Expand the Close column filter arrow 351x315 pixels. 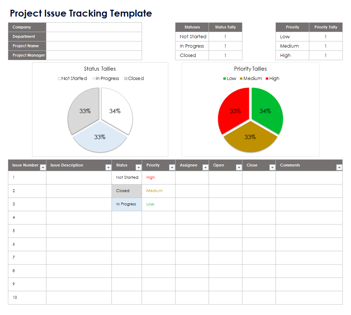pos(272,168)
